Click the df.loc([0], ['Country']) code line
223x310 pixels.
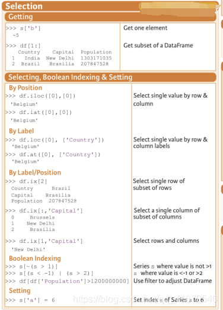coord(55,140)
